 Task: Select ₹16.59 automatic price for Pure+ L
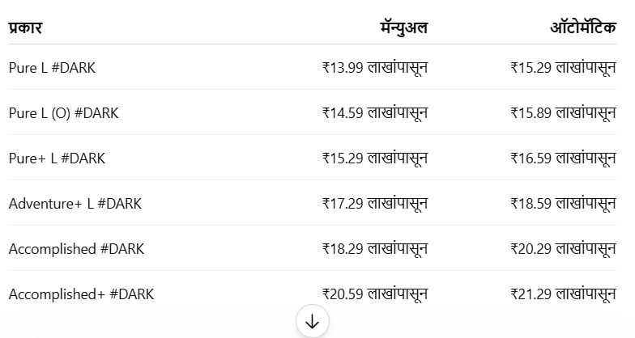[x=564, y=158]
